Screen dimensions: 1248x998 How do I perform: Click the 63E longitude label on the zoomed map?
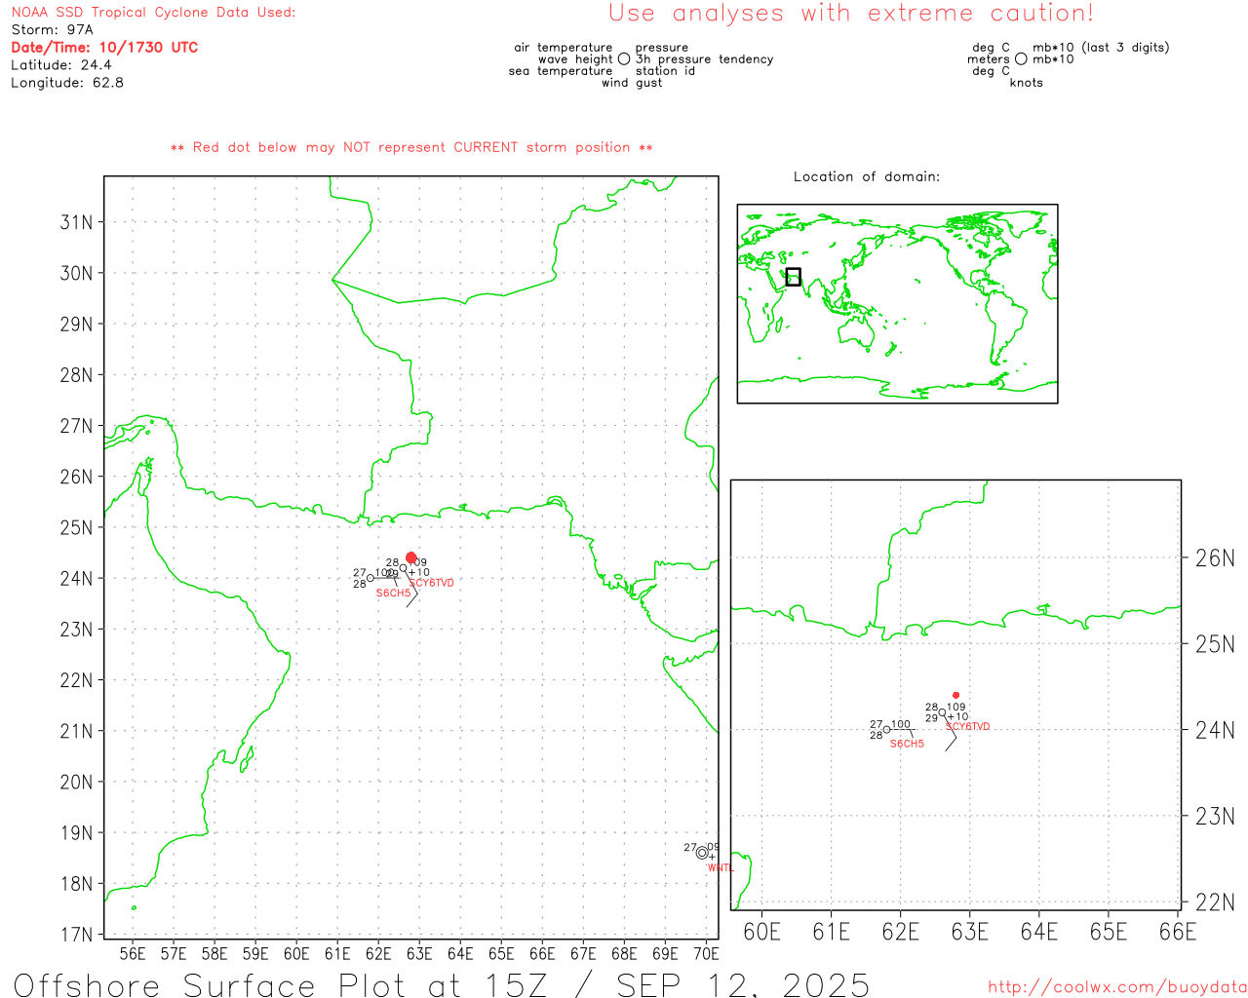pos(970,932)
